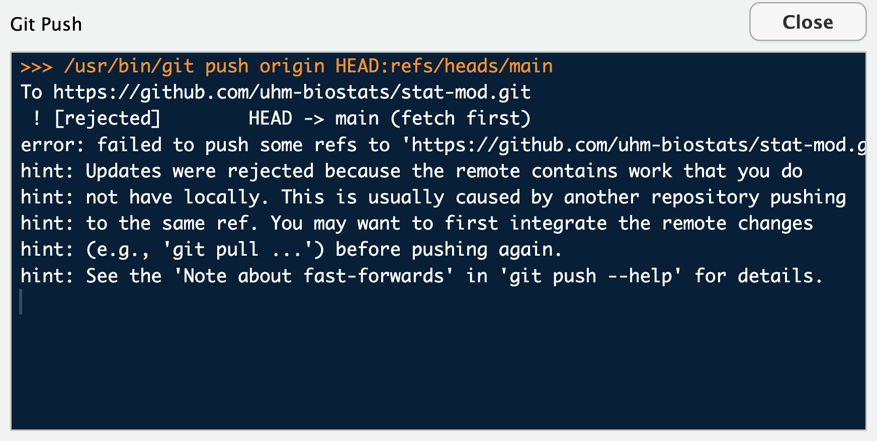Click the text cursor on the empty line
This screenshot has height=441, width=877.
(21, 302)
